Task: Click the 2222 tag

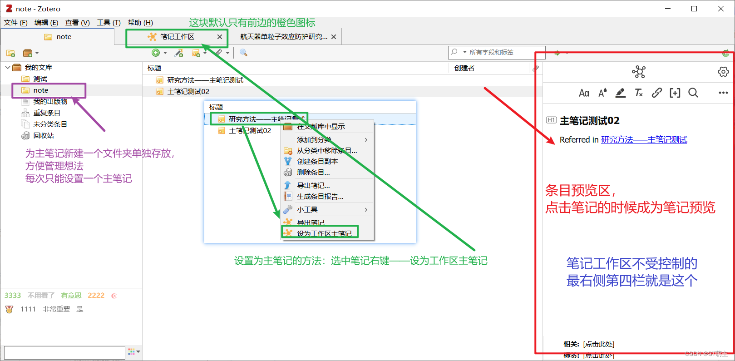Action: (96, 296)
